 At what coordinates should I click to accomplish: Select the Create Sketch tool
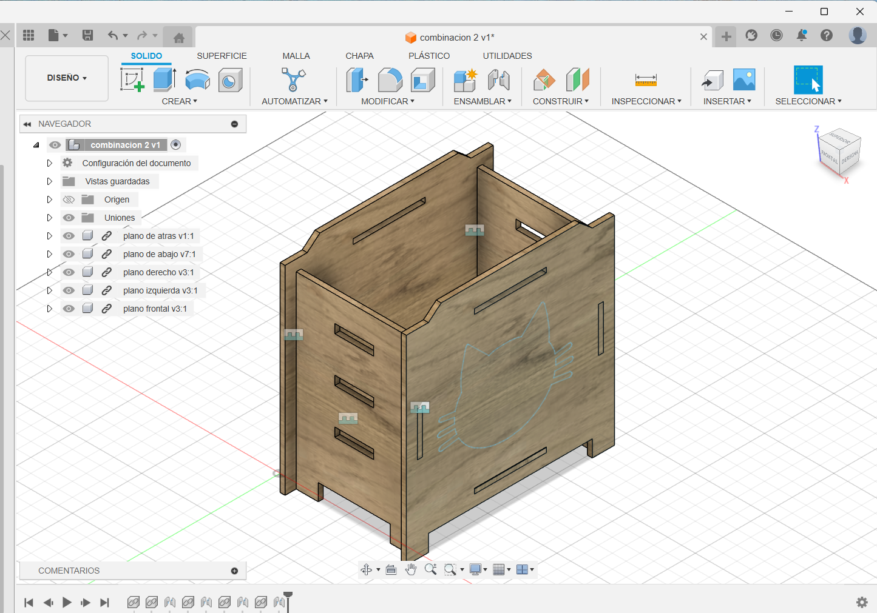tap(132, 79)
